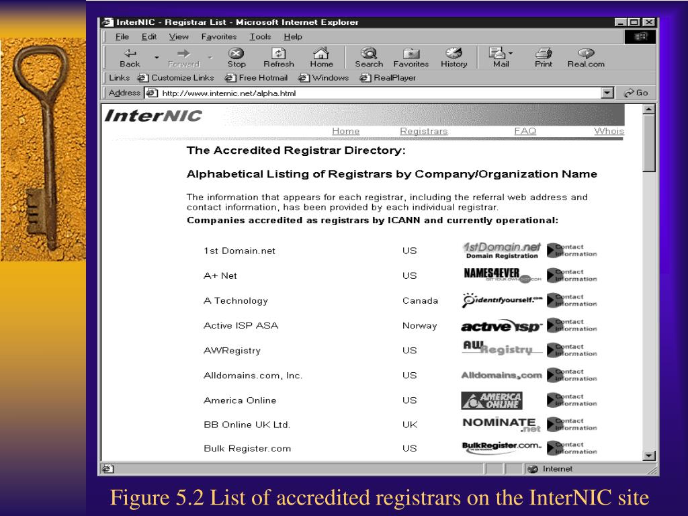688x516 pixels.
Task: Click the 'Norway' country cell
Action: tap(419, 326)
